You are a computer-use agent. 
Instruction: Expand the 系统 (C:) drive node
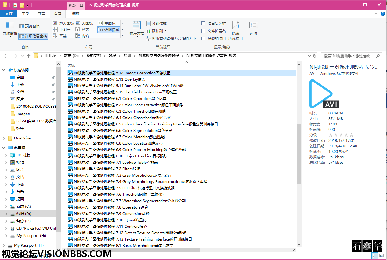tap(6, 206)
